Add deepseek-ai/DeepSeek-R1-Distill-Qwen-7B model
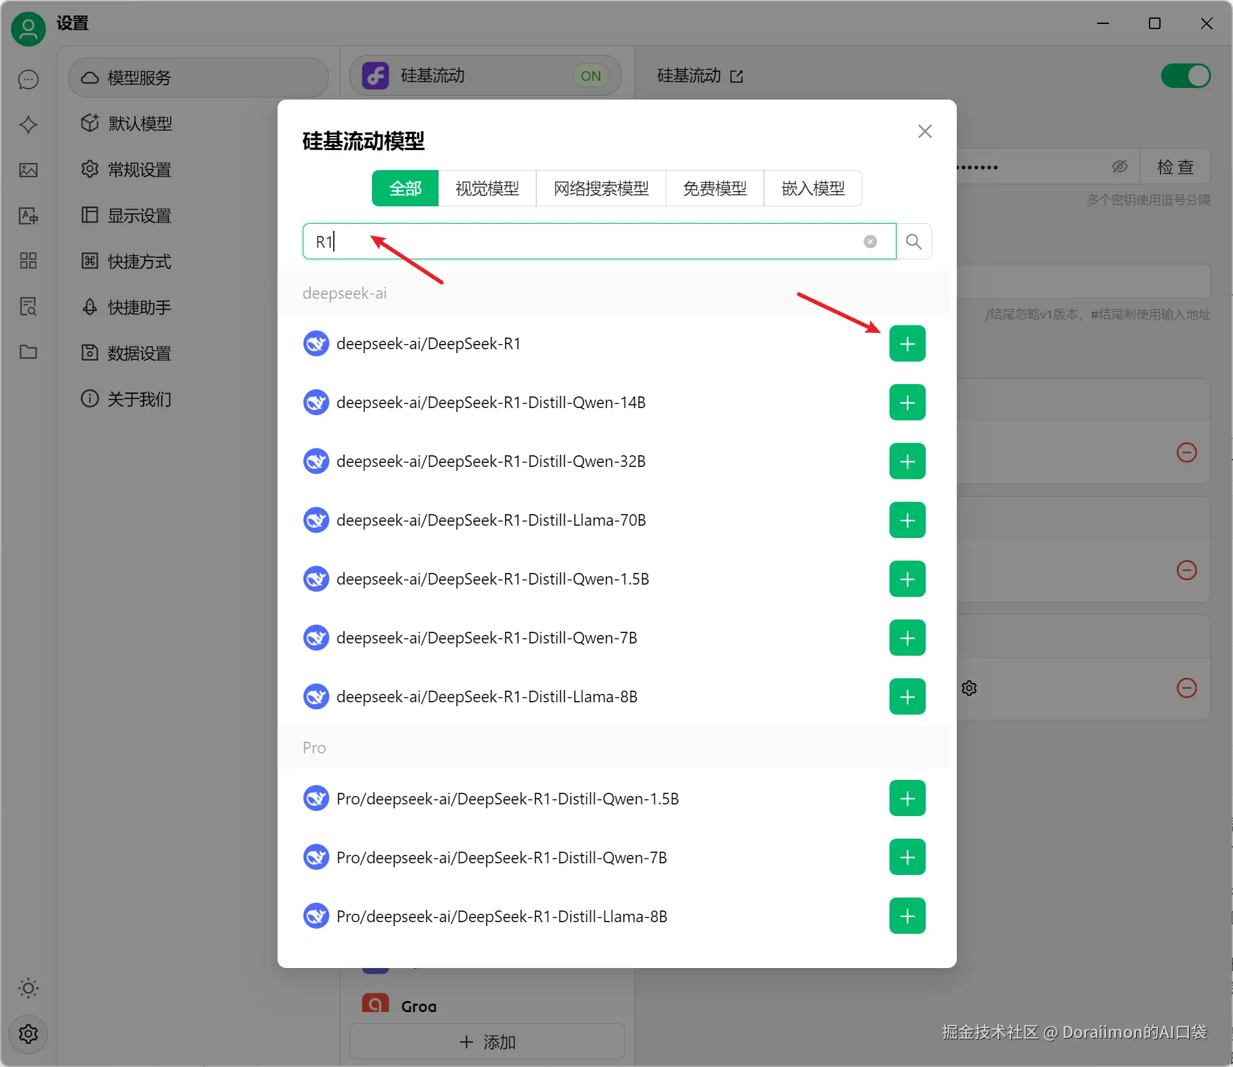1233x1067 pixels. 907,638
